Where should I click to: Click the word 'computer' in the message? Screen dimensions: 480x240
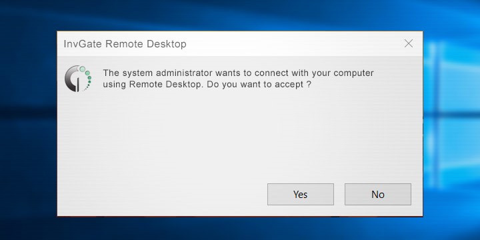point(353,74)
